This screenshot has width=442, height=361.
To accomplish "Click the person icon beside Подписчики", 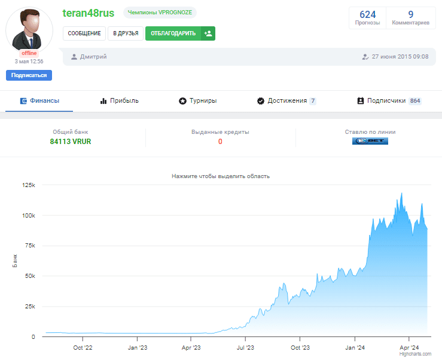I will (x=360, y=101).
